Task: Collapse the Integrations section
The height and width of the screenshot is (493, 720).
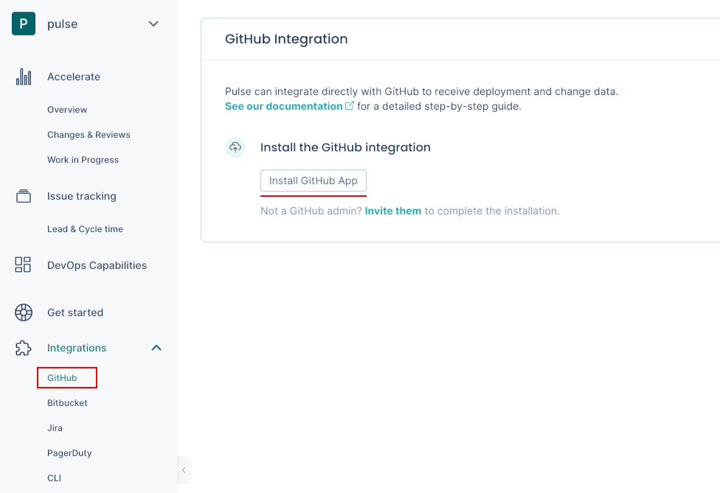Action: pyautogui.click(x=156, y=347)
